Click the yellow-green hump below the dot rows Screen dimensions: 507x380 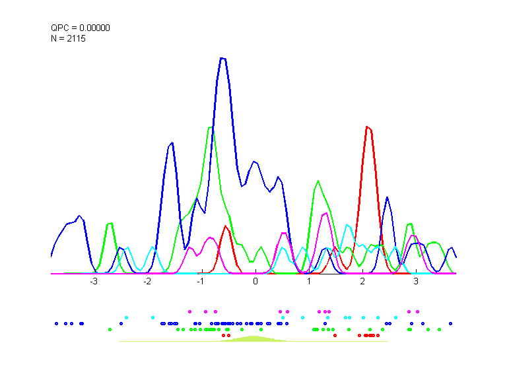[x=253, y=338]
